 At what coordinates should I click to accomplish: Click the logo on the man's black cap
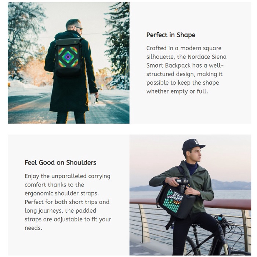coord(196,142)
